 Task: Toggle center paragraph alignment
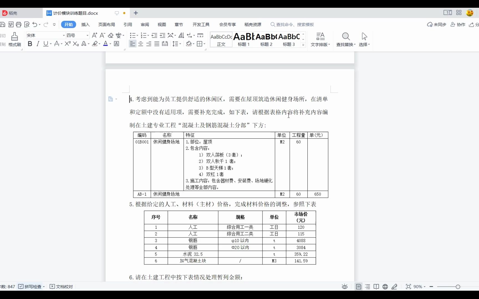click(141, 44)
